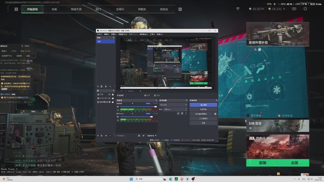Open mixer Options dropdown
Viewport: 324px width, 182px height.
[x=151, y=135]
